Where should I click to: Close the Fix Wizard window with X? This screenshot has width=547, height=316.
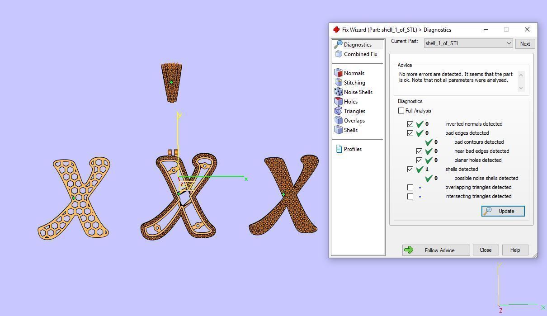point(527,29)
